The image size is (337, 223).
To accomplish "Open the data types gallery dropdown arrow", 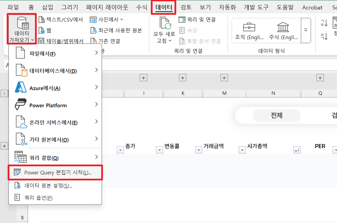I will pyautogui.click(x=306, y=31).
